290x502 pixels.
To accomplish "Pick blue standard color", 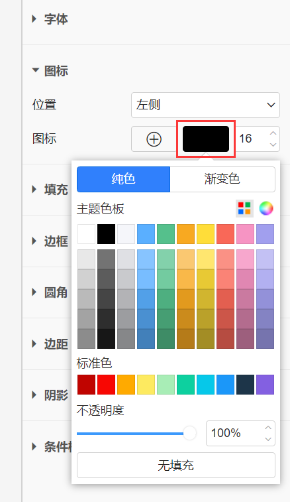I will pyautogui.click(x=225, y=385).
